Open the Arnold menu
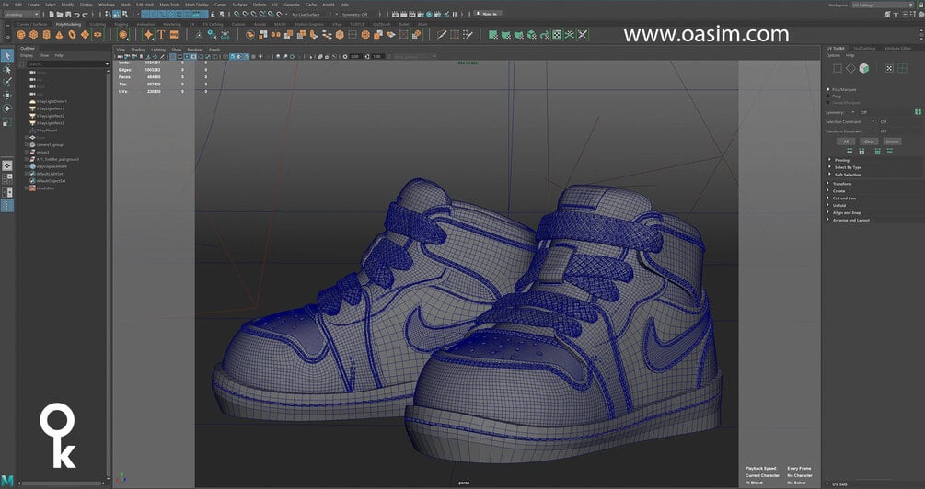The width and height of the screenshot is (925, 489). click(328, 4)
